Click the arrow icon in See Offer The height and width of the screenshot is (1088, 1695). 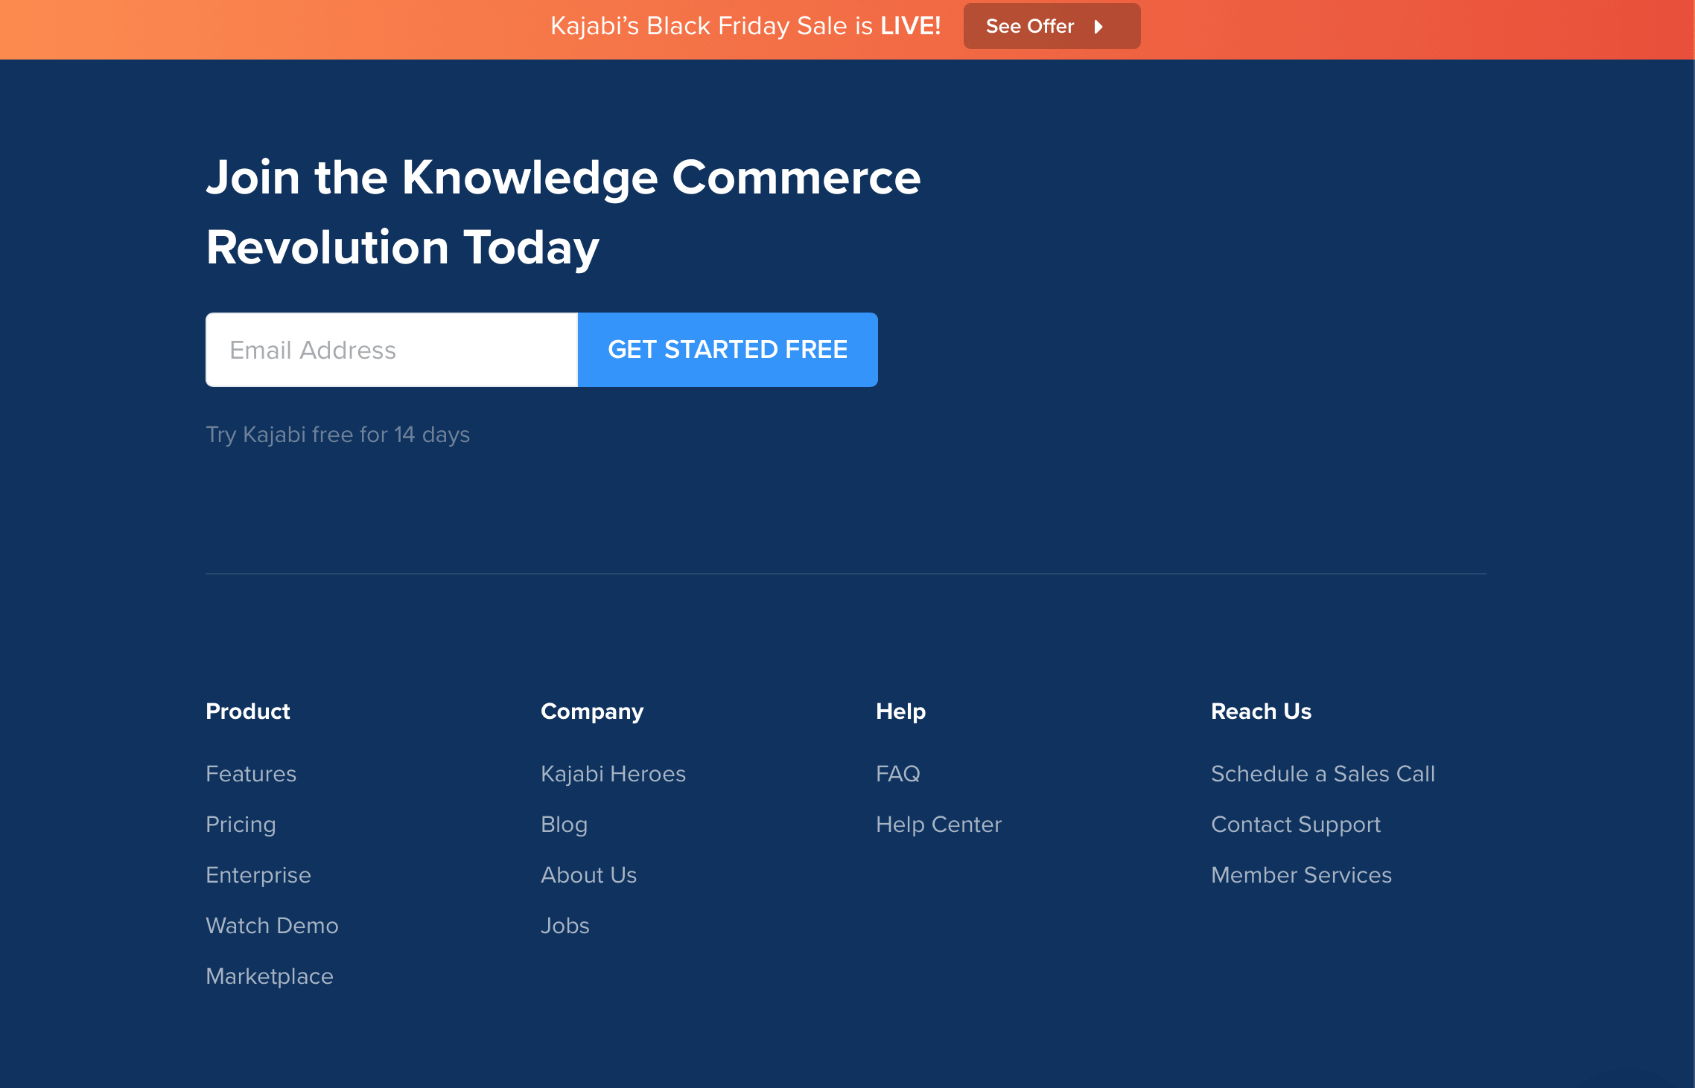click(x=1098, y=27)
